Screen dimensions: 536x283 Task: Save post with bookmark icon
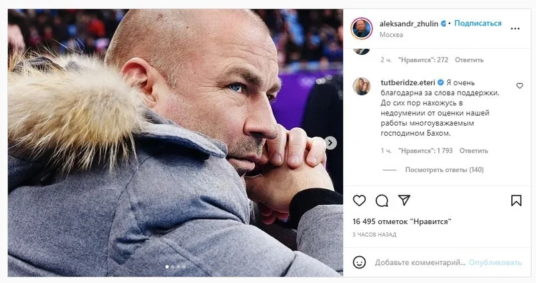pyautogui.click(x=516, y=201)
